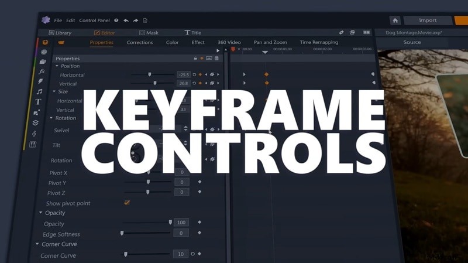Screen dimensions: 468x263
Task: Click the redo arrow icon
Action: (x=135, y=21)
